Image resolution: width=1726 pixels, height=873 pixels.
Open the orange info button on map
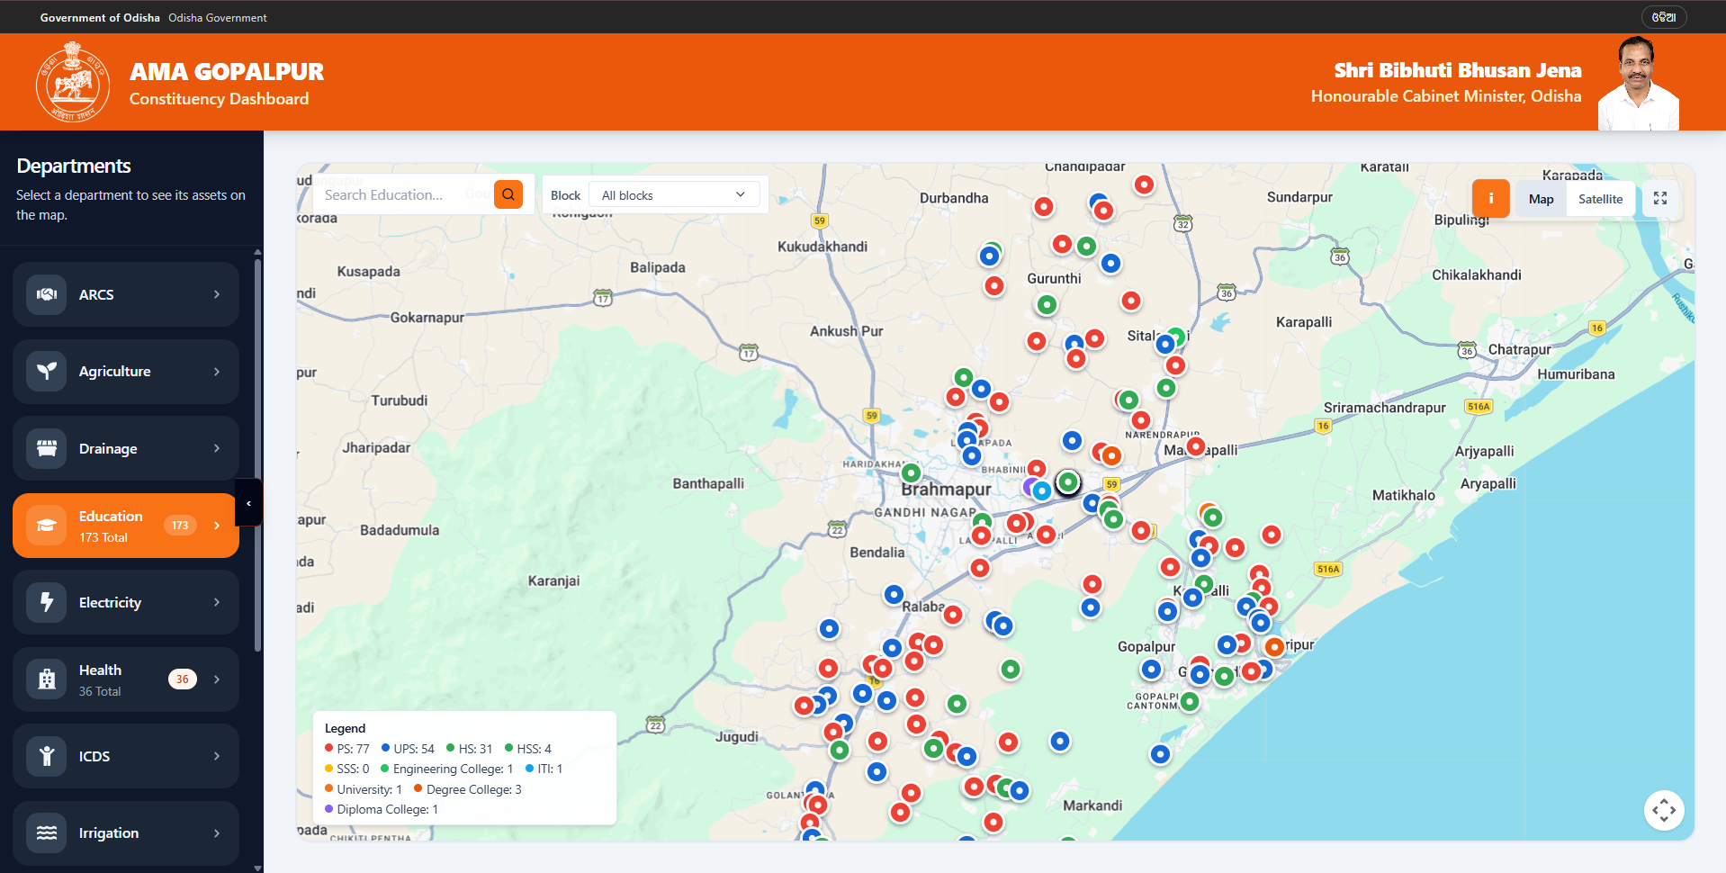coord(1490,198)
